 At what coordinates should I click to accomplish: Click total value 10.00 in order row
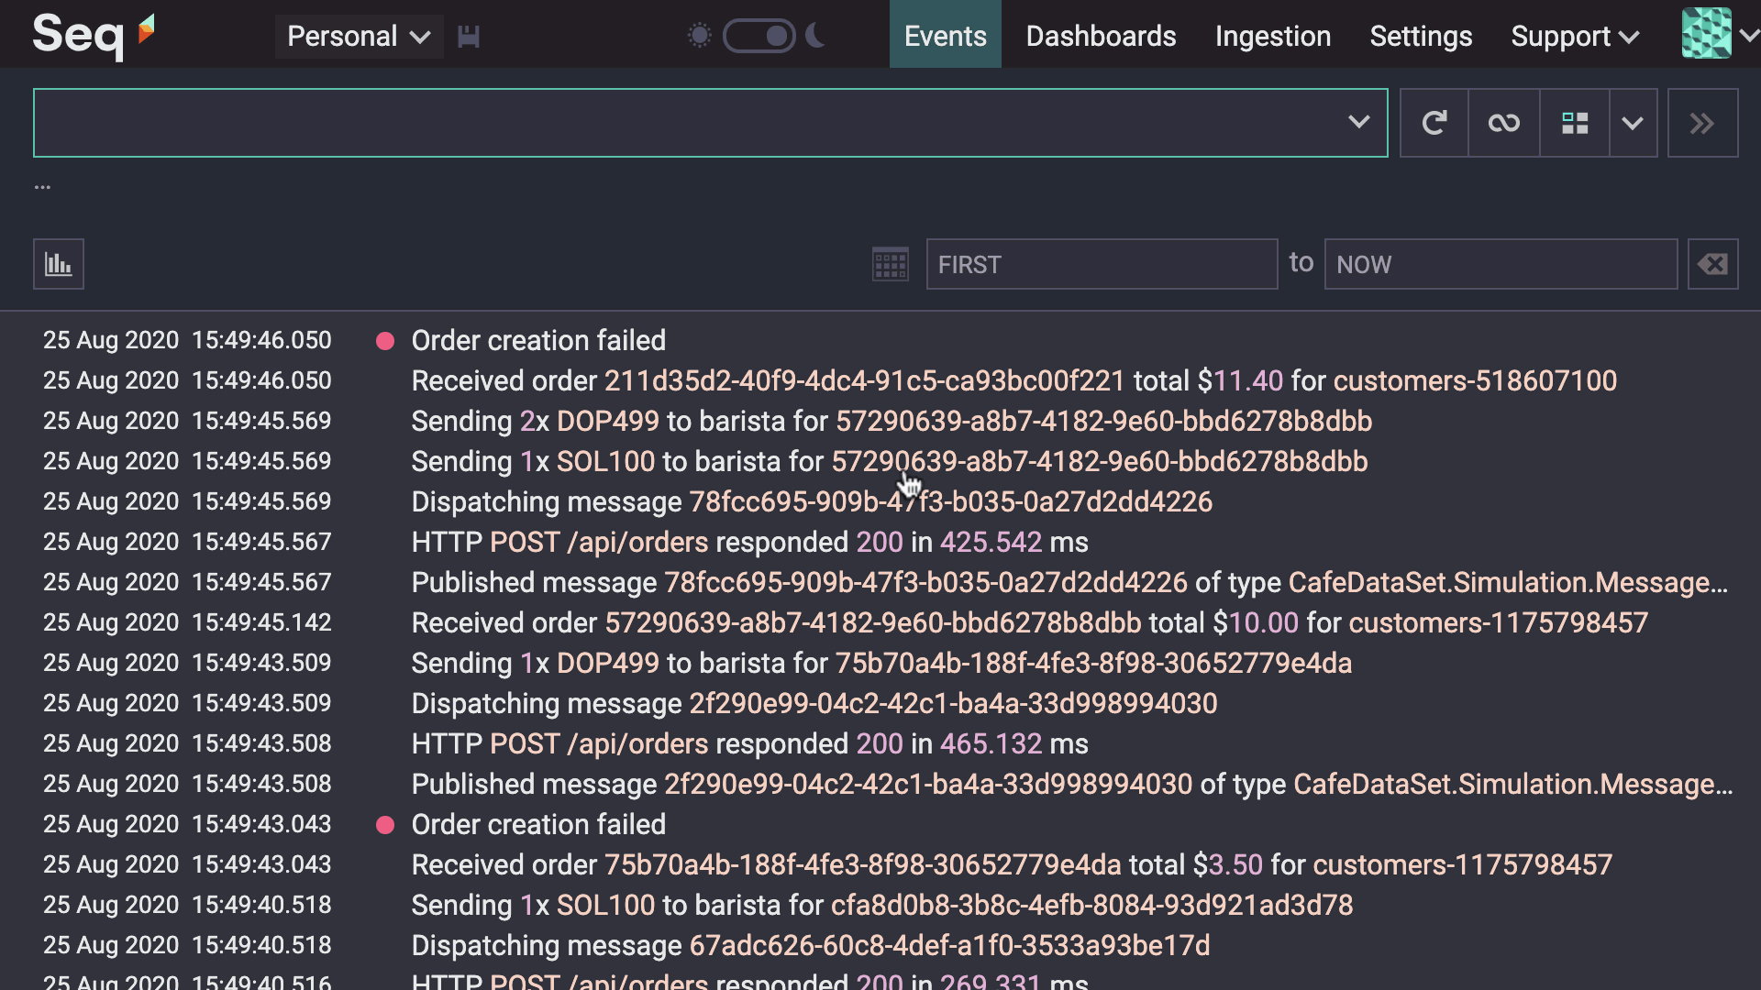coord(1263,622)
